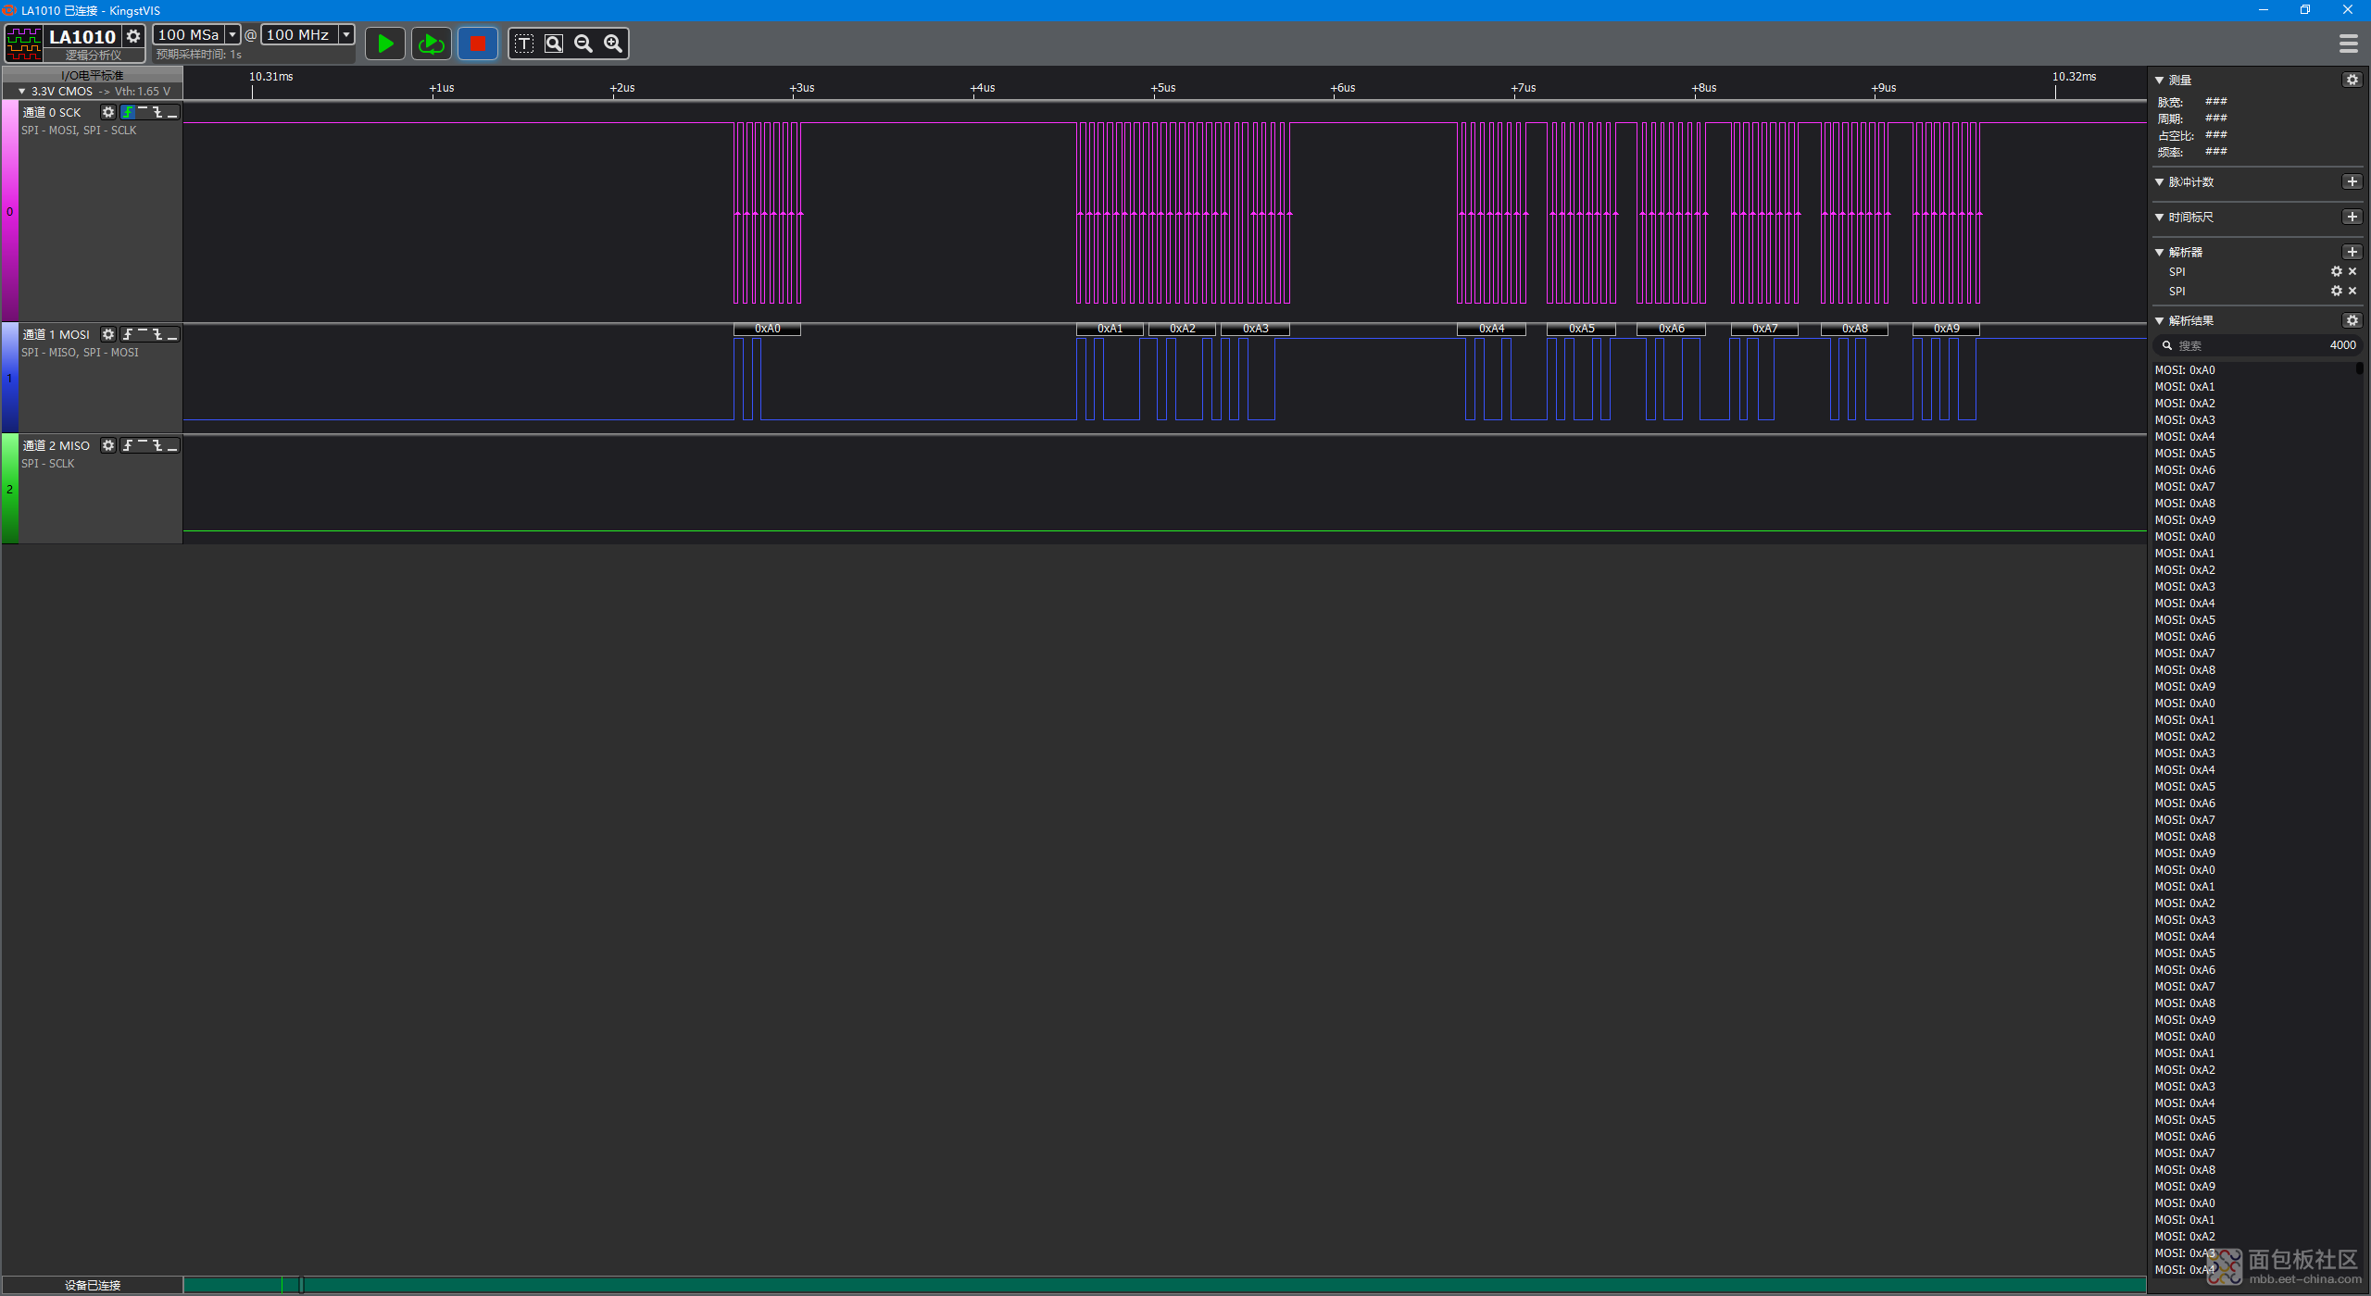Viewport: 2371px width, 1296px height.
Task: Open LA1010 device settings gear
Action: coord(133,36)
